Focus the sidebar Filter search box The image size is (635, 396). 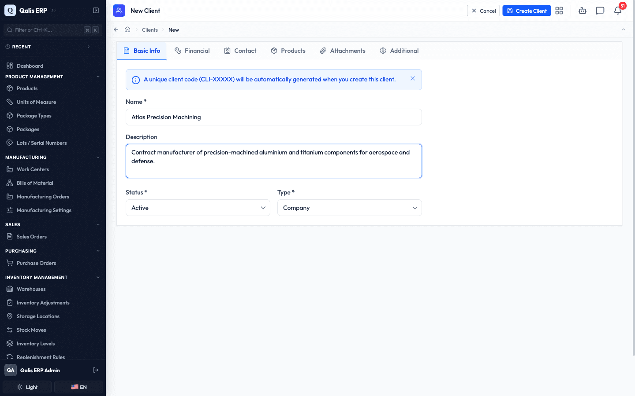click(x=53, y=30)
